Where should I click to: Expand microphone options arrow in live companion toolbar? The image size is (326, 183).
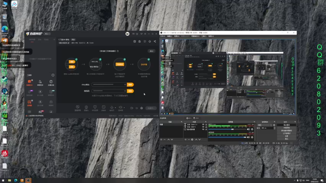[x=115, y=107]
